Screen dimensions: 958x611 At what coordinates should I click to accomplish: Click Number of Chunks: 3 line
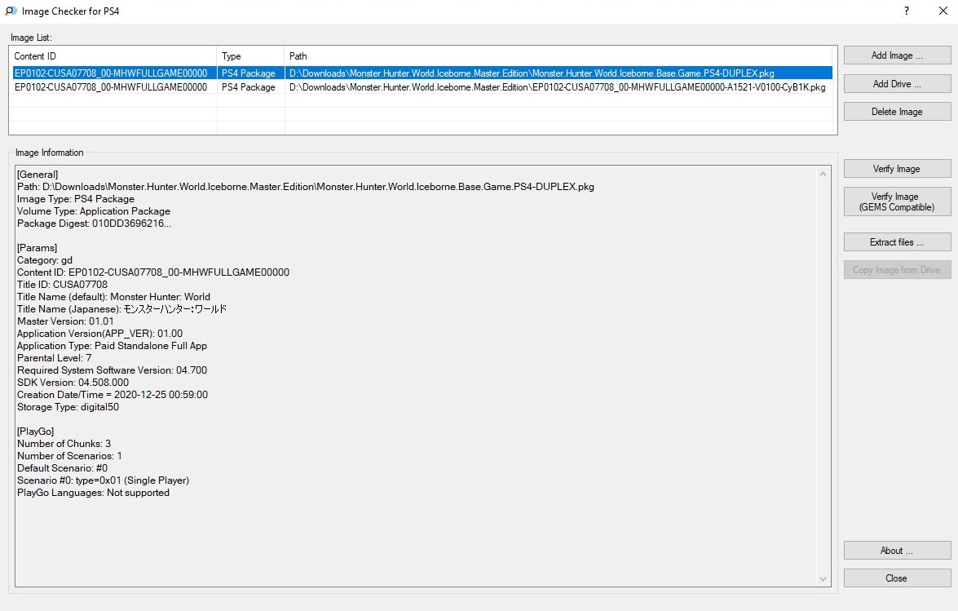64,444
